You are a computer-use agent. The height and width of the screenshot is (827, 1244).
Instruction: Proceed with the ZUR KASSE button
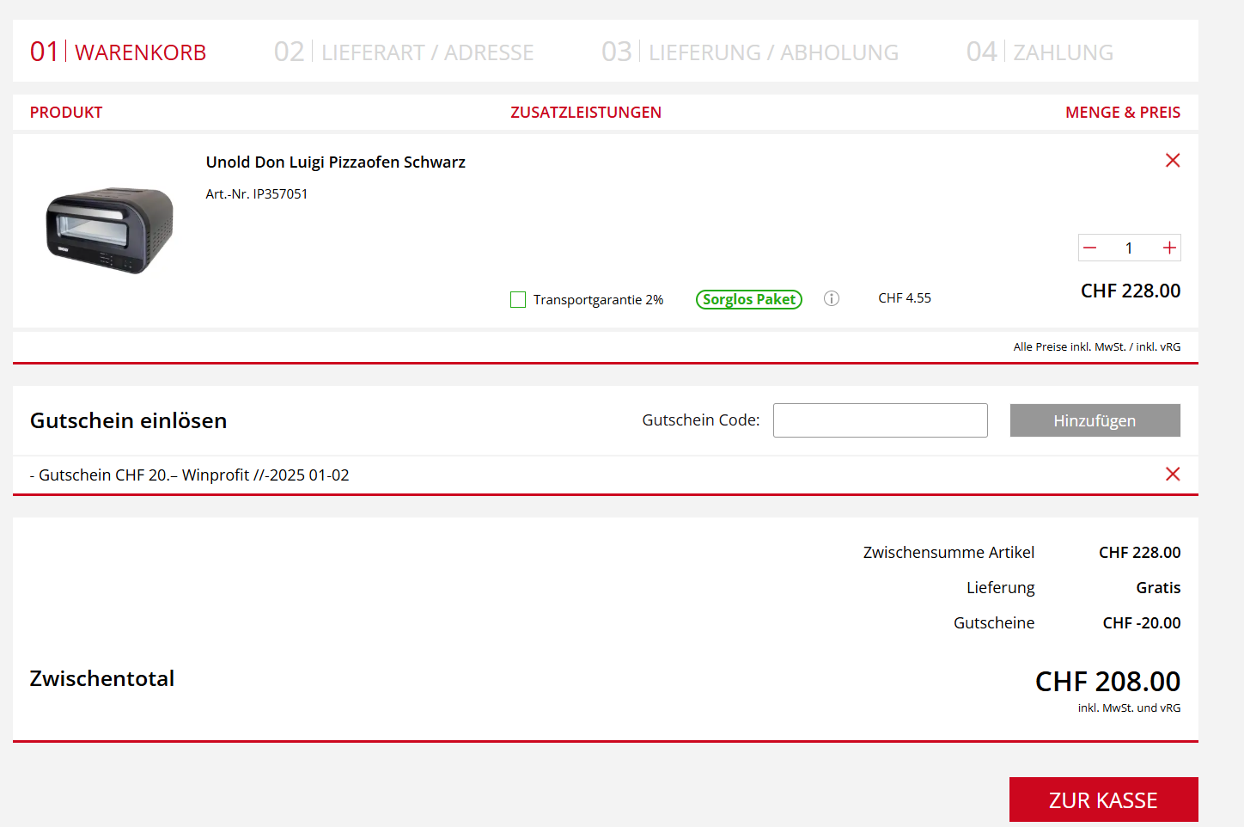coord(1103,799)
